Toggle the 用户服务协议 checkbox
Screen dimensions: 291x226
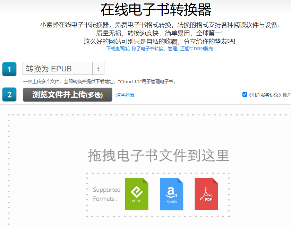[x=245, y=95]
